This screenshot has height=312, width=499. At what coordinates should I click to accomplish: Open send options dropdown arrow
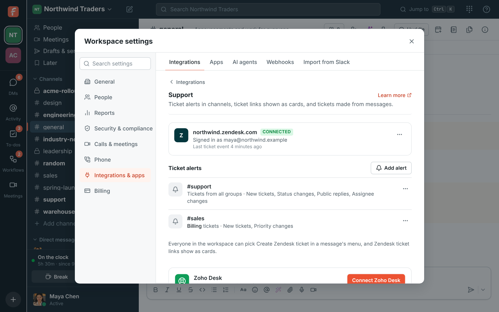(x=483, y=290)
